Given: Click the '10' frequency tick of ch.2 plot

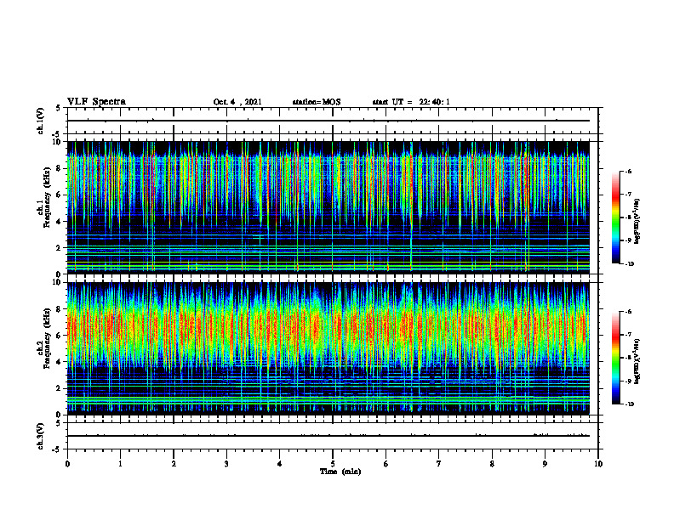Looking at the screenshot, I should 57,282.
